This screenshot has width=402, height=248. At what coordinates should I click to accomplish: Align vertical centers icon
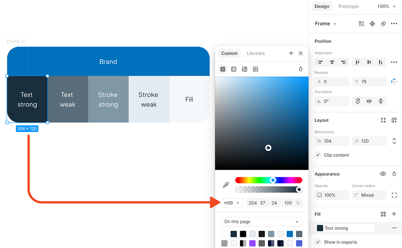point(369,62)
